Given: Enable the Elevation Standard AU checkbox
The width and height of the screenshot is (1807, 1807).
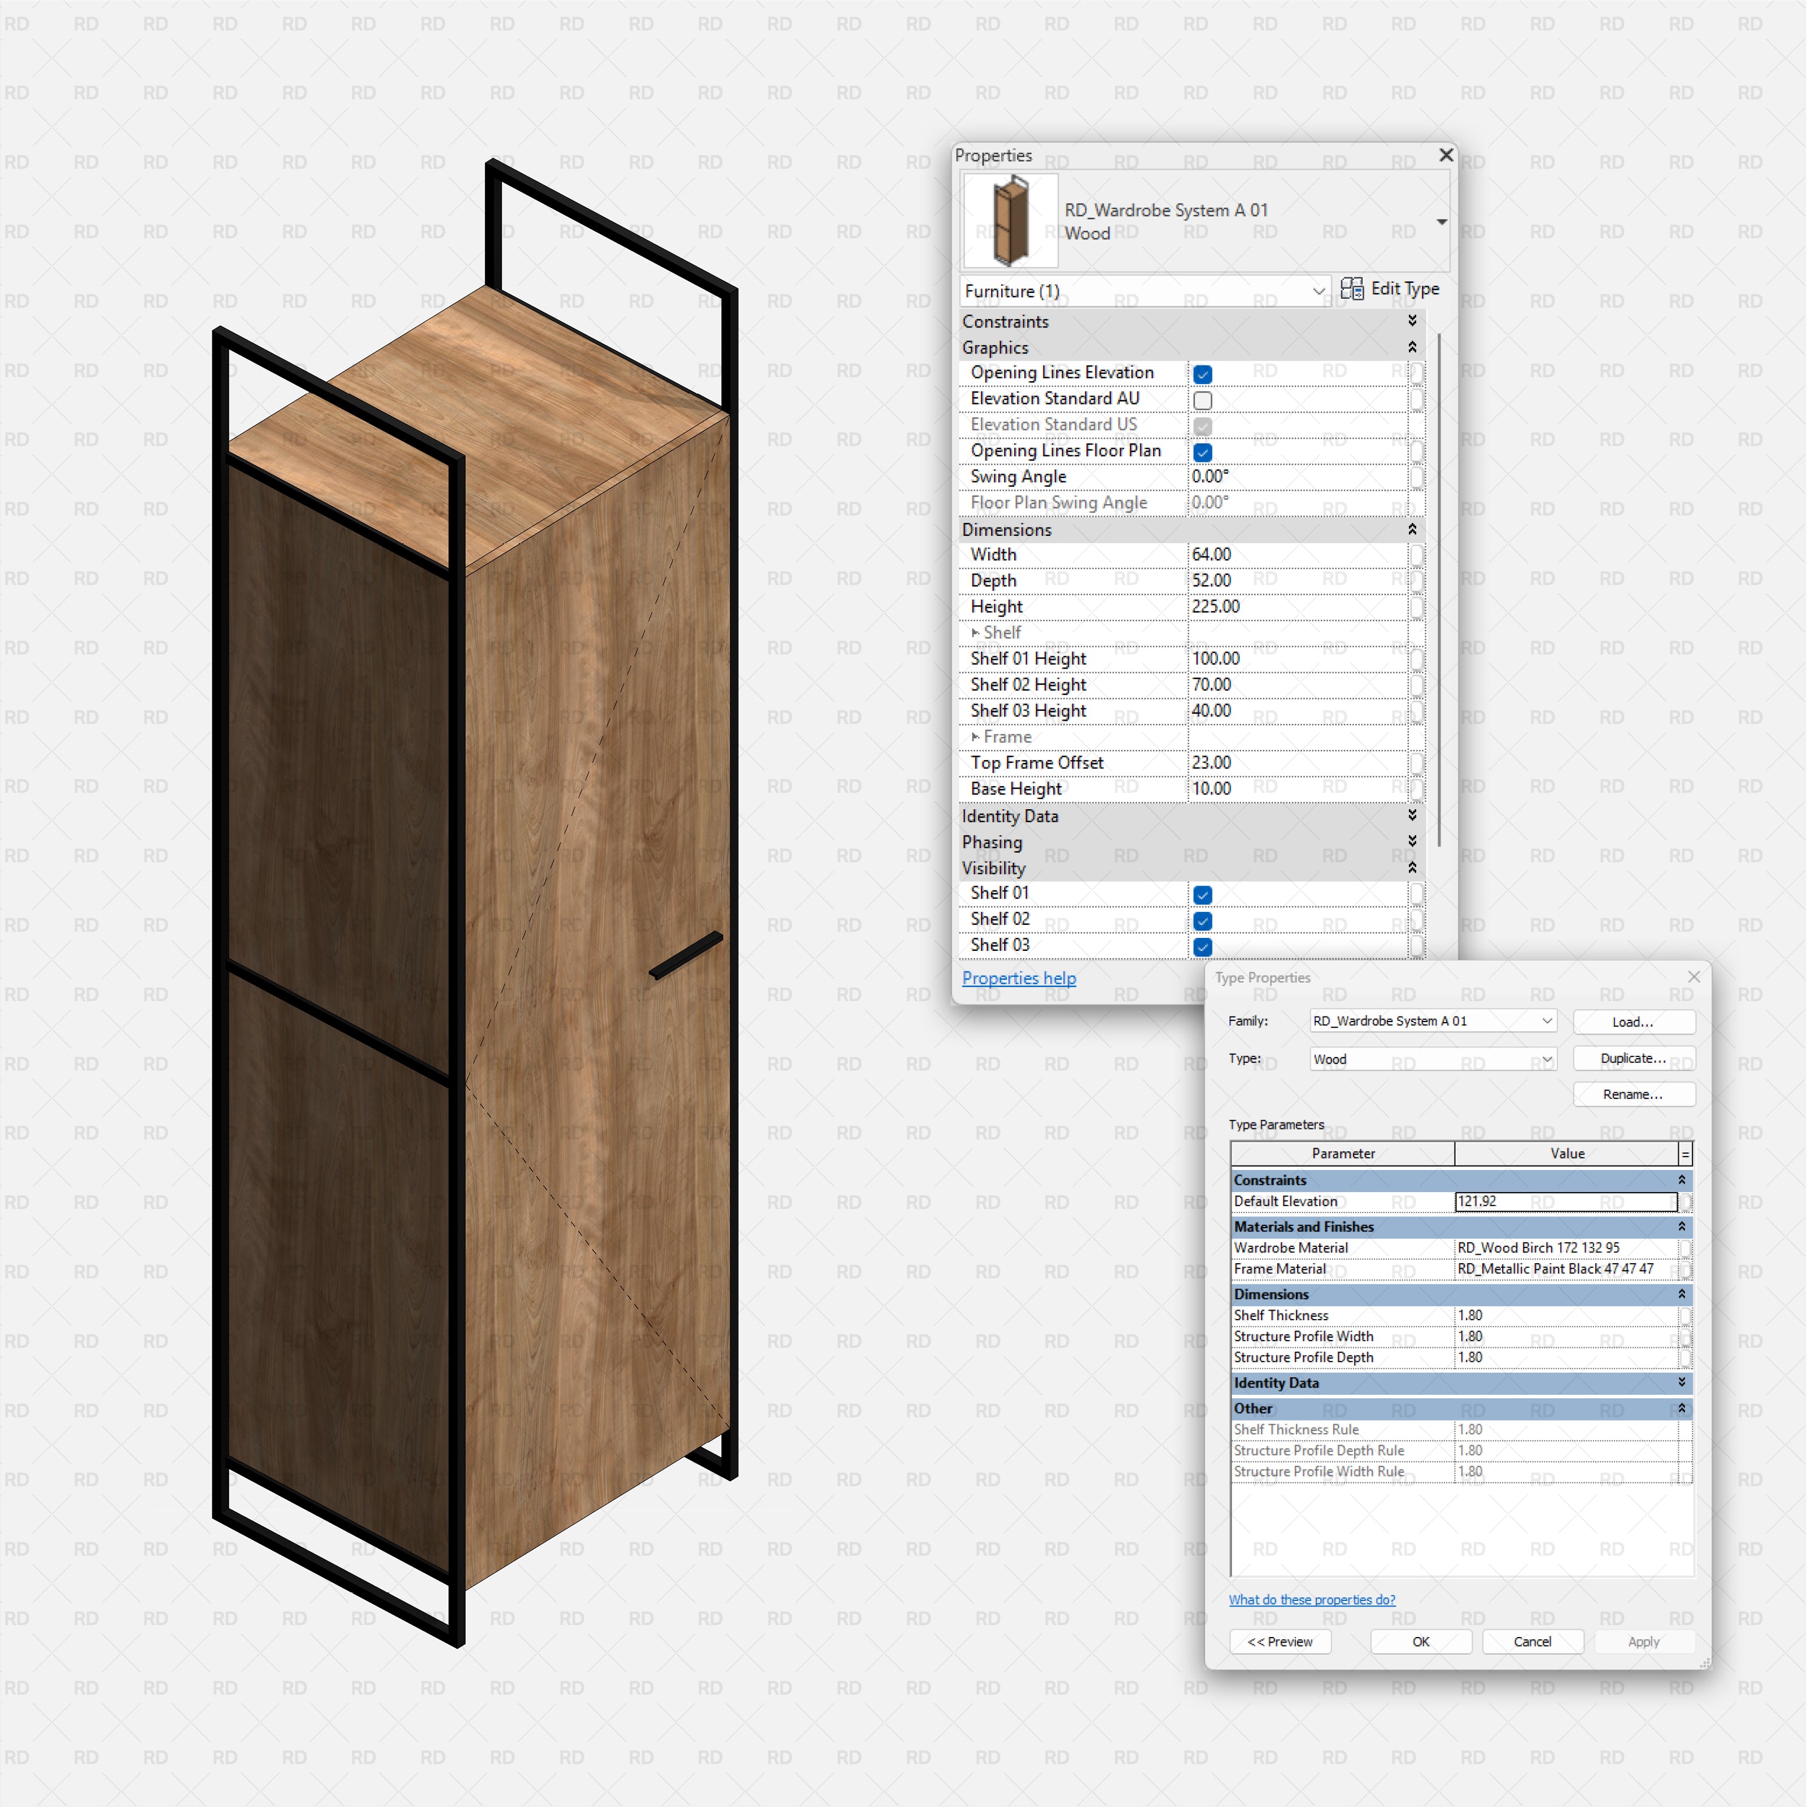Looking at the screenshot, I should [1202, 399].
